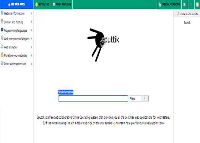Click the Most Popular chart icon

[54, 5]
